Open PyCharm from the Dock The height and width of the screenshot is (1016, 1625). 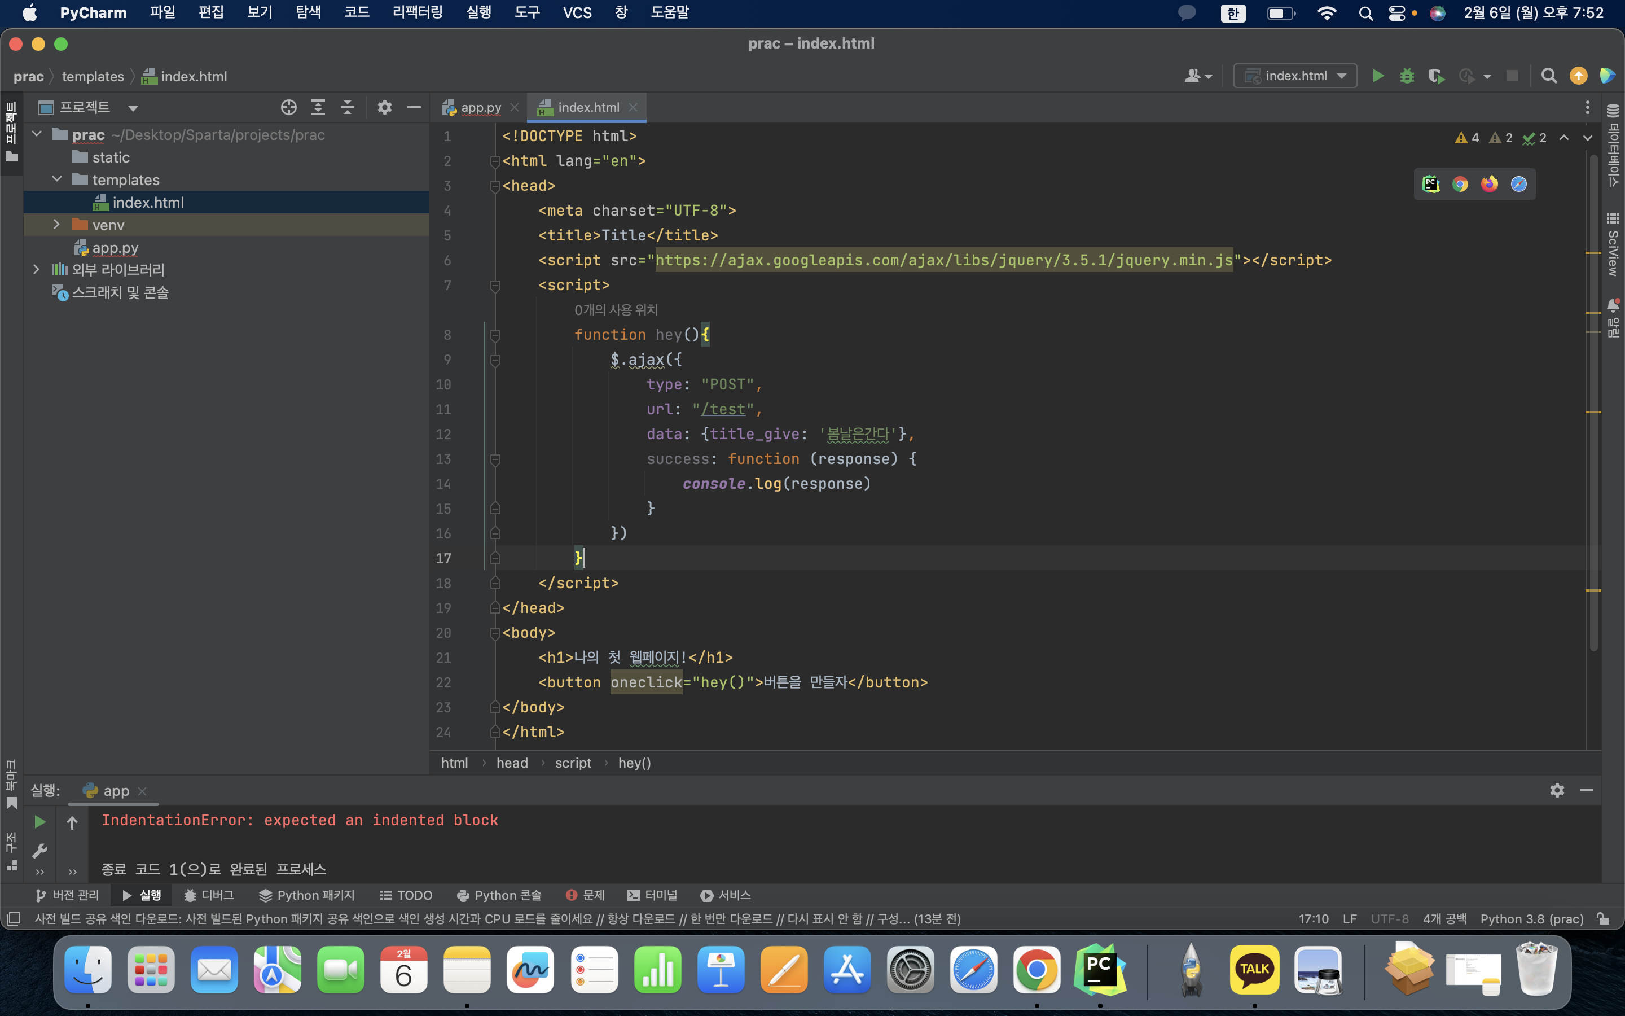[x=1099, y=970]
